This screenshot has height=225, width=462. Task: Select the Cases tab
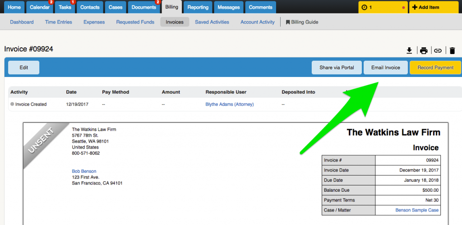(x=115, y=7)
